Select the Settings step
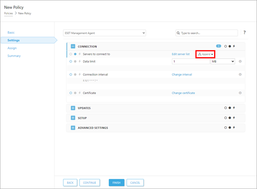 click(14, 40)
